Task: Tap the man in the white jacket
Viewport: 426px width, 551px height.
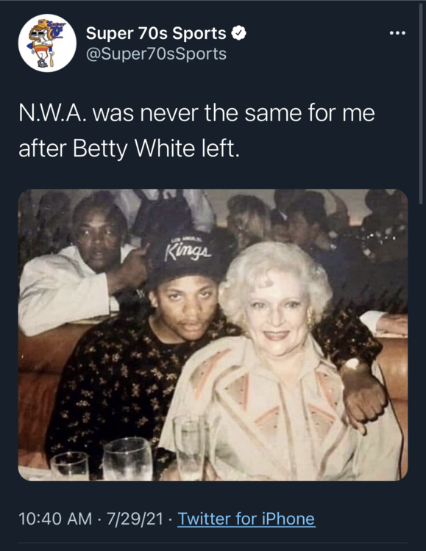Action: tap(77, 267)
